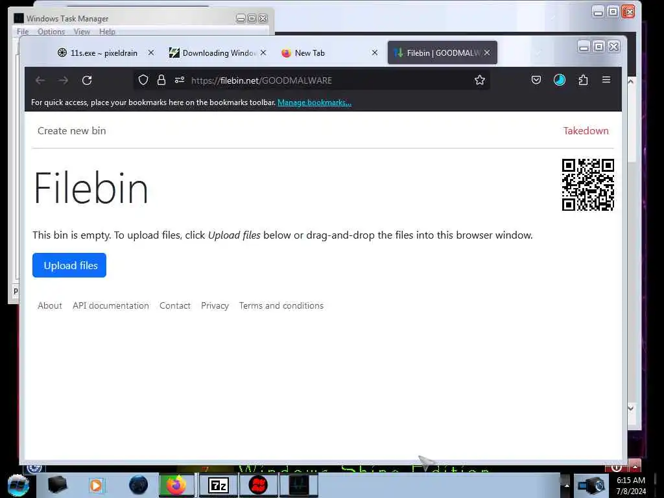
Task: Click the taskbar clock showing 6:15 AM
Action: pos(631,486)
